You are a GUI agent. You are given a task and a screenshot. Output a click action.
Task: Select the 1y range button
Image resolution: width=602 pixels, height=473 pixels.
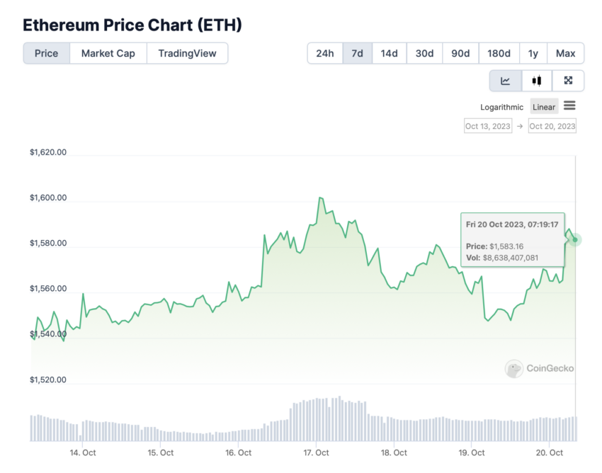[533, 53]
